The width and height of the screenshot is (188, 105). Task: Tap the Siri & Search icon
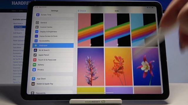(35, 50)
